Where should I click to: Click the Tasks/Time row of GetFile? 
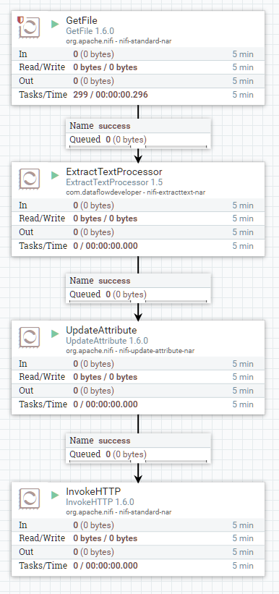138,95
